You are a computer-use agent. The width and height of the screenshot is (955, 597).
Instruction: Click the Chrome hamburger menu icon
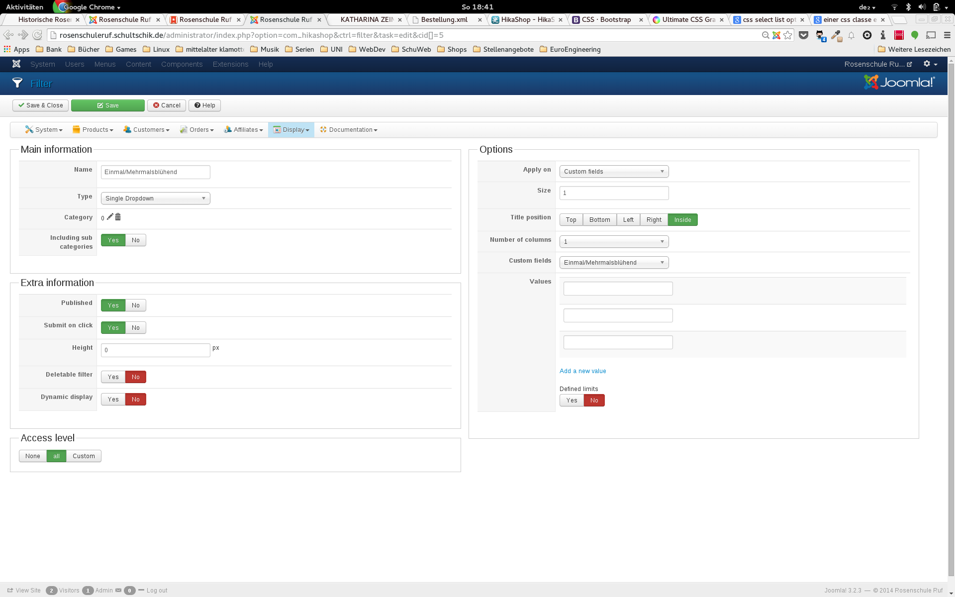click(x=947, y=35)
